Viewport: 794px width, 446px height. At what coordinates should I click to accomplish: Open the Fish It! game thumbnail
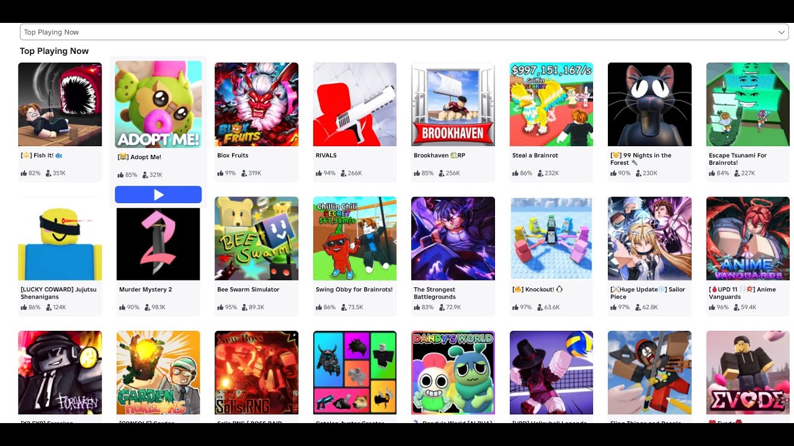tap(60, 104)
